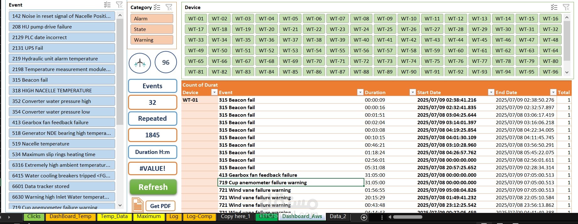Click the wind turbine icon
Screen dimensions: 578x224
tap(140, 63)
